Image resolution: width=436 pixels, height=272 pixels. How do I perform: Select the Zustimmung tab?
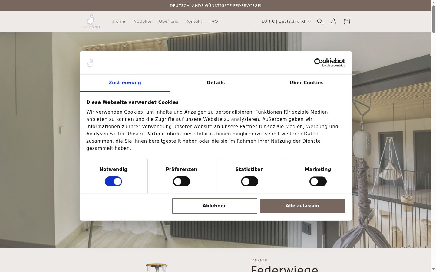125,83
